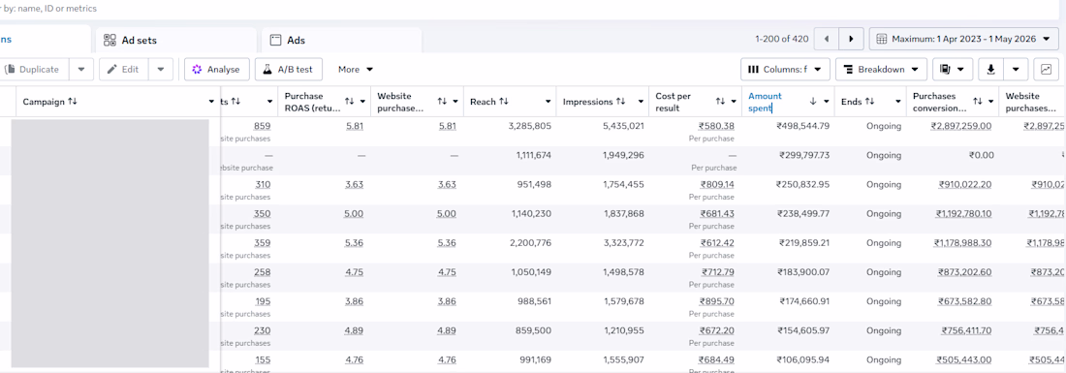Open the Duplicate options arrow
1066x373 pixels.
coord(80,70)
